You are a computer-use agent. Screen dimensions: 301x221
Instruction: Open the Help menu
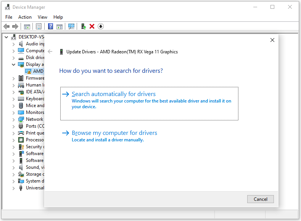(58, 17)
